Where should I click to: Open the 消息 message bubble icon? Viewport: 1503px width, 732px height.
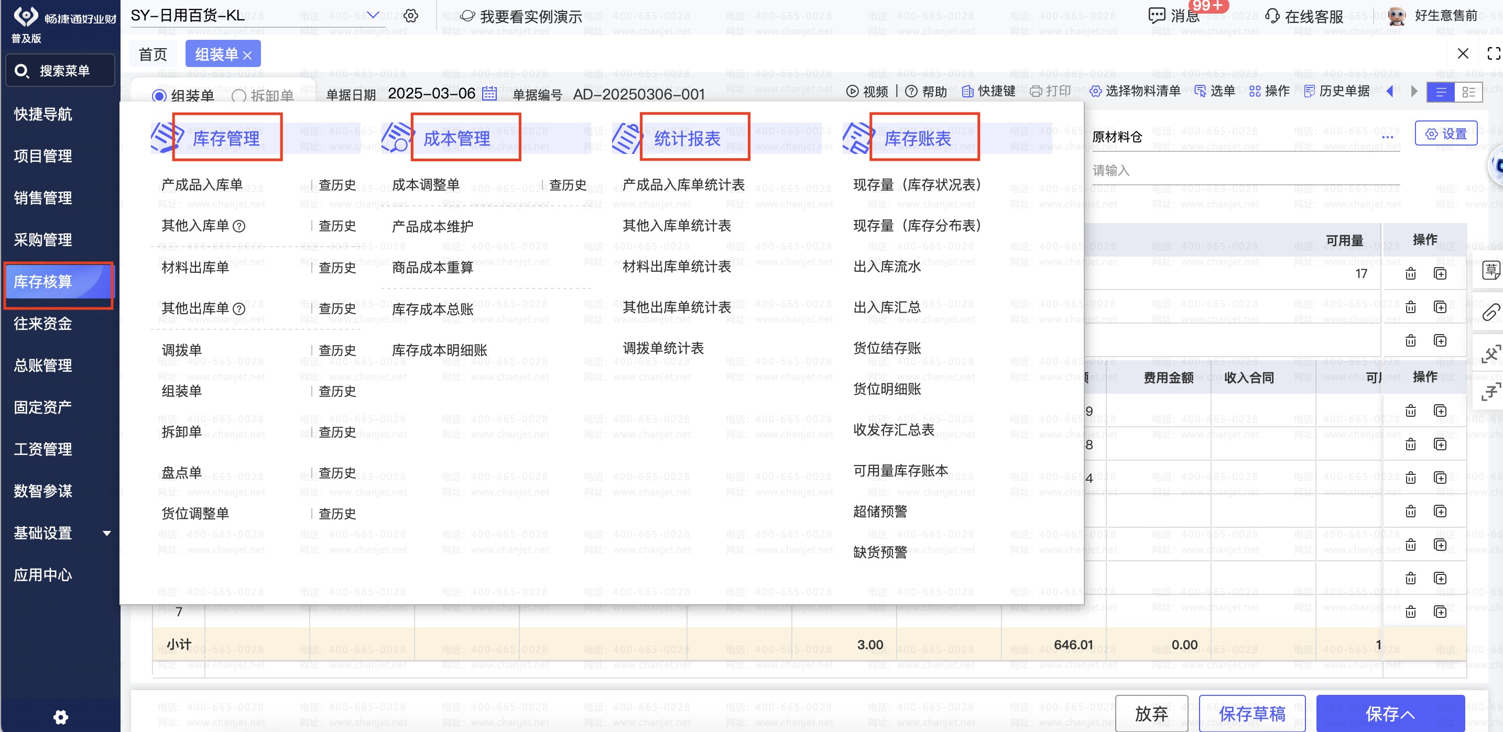pyautogui.click(x=1157, y=16)
